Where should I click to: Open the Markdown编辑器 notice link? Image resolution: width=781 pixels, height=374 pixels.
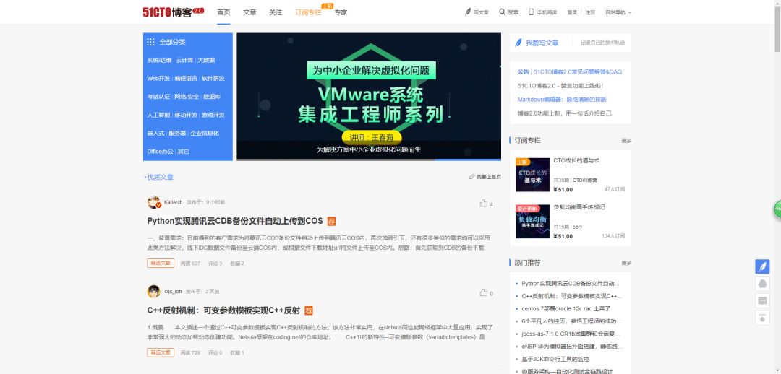562,100
